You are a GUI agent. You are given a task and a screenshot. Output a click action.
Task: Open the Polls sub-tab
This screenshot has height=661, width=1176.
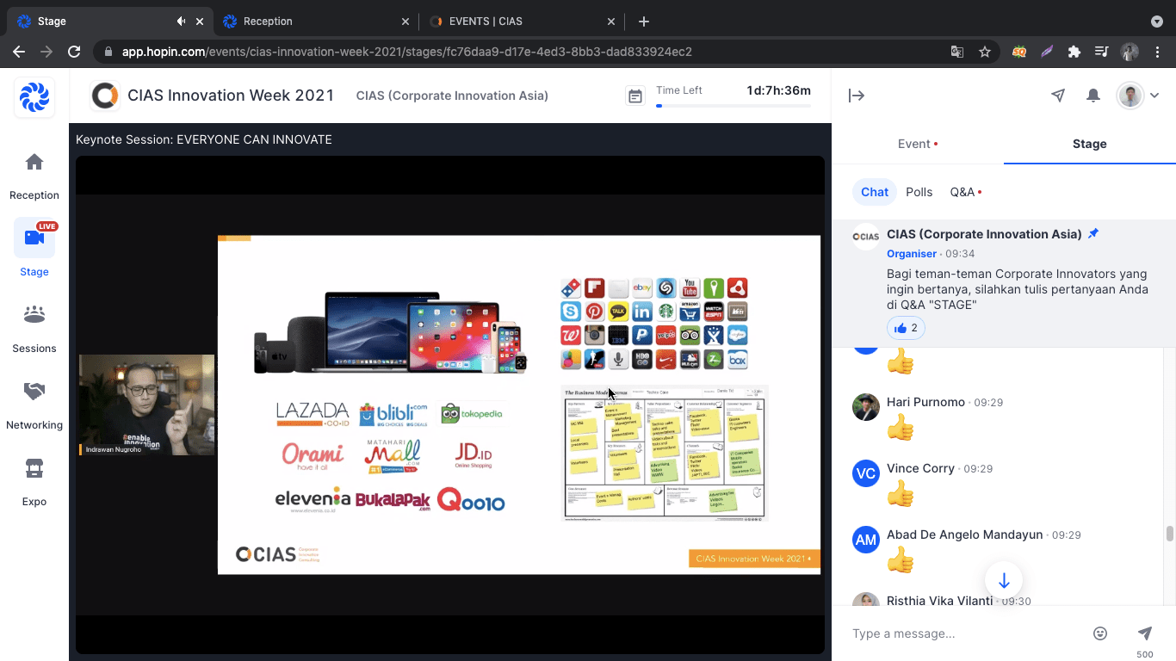click(919, 192)
